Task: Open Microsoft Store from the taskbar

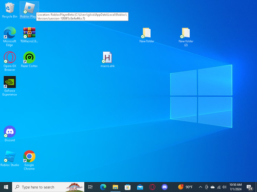Action: click(x=127, y=187)
